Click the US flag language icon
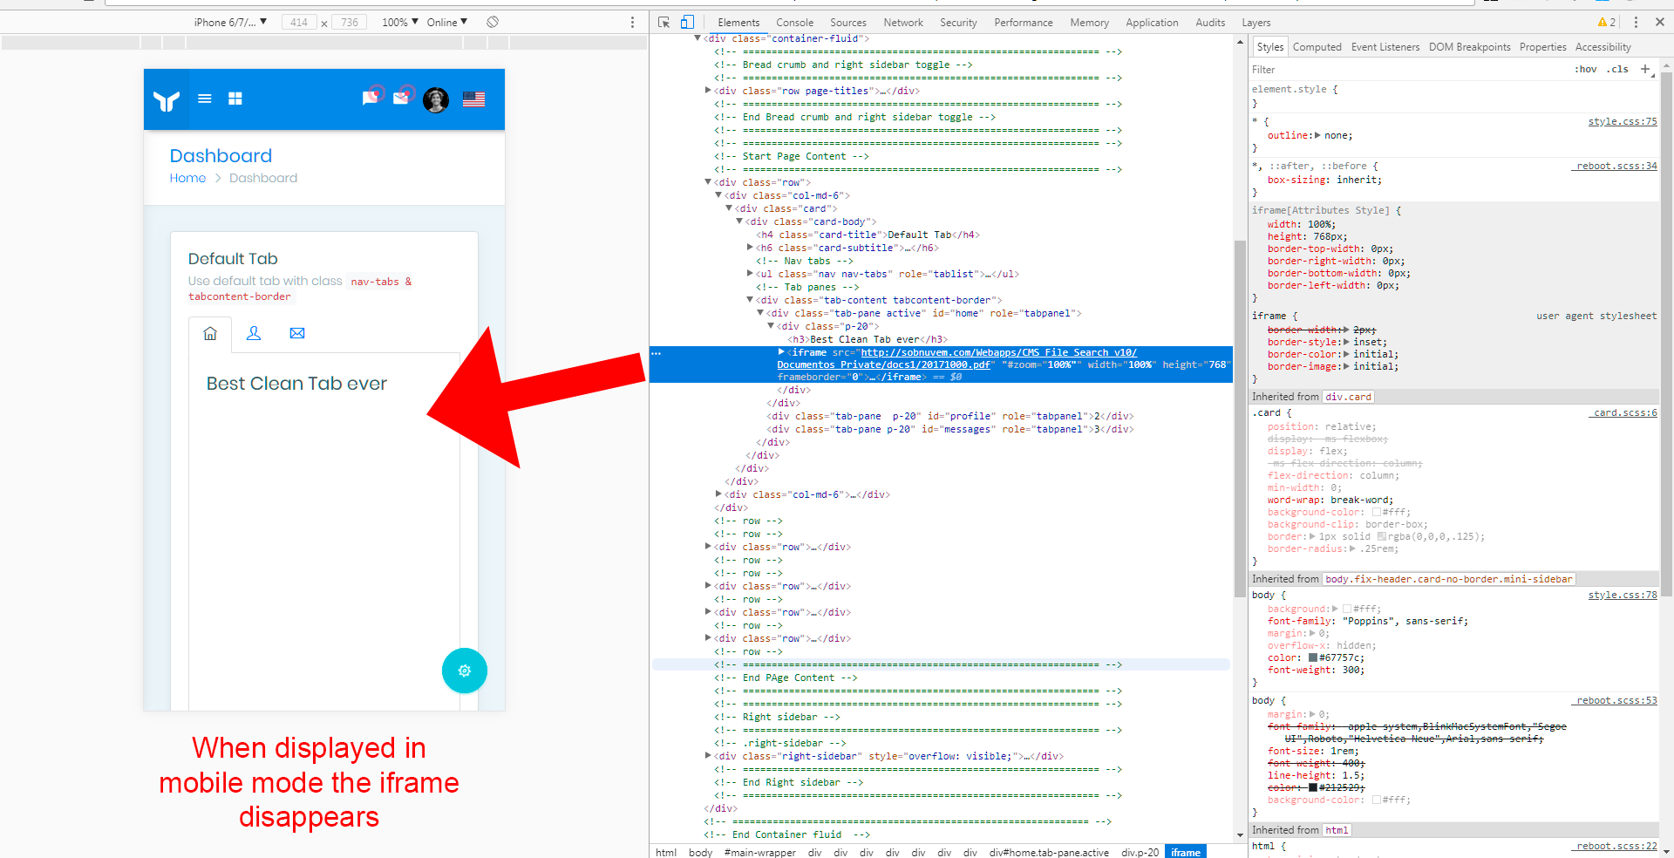The width and height of the screenshot is (1674, 858). pyautogui.click(x=474, y=99)
